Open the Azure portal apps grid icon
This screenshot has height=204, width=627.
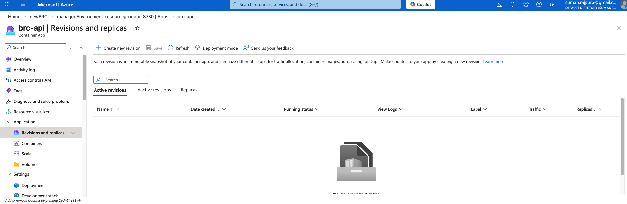[7, 4]
